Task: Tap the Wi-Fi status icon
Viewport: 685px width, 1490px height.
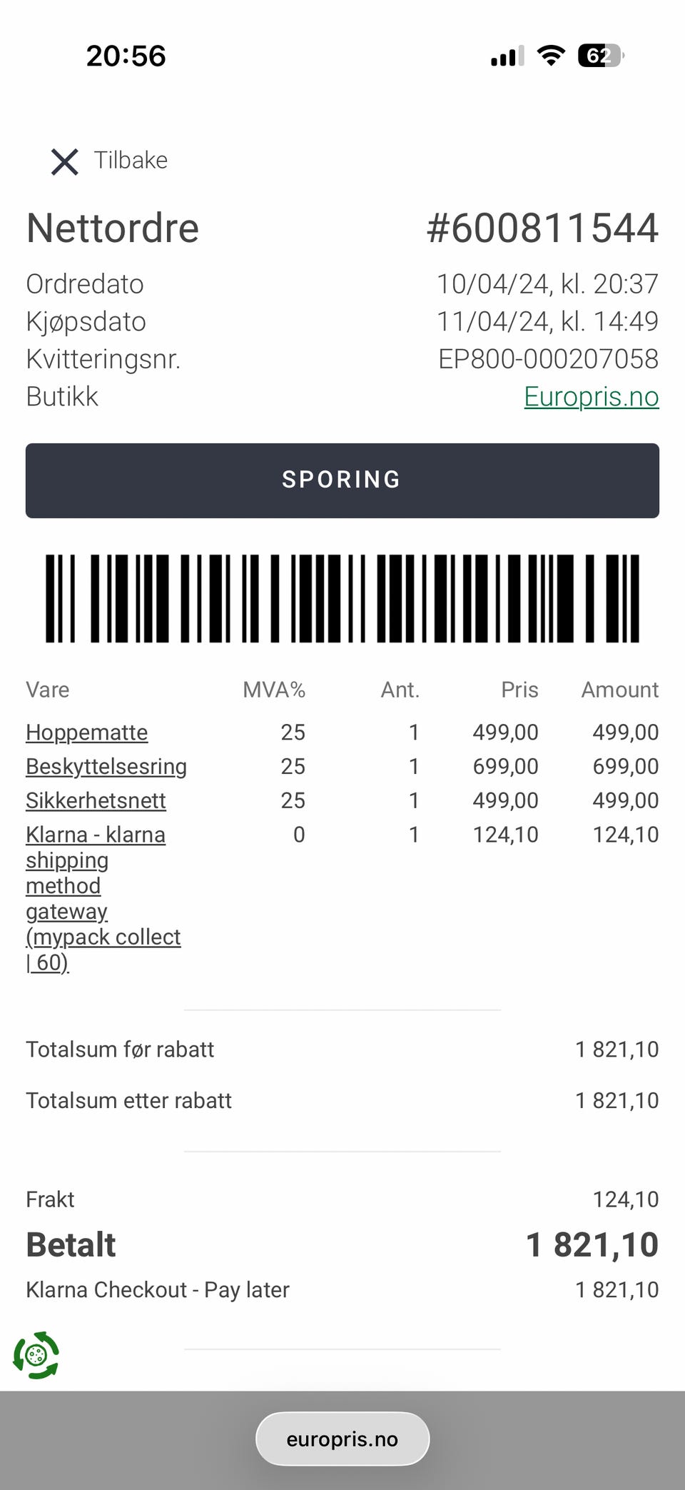Action: click(550, 55)
